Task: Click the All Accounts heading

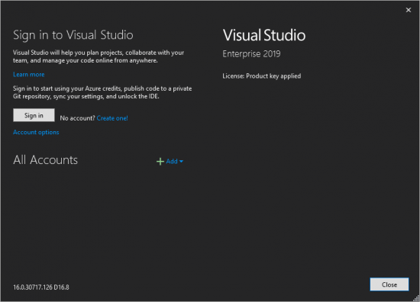Action: click(x=46, y=160)
